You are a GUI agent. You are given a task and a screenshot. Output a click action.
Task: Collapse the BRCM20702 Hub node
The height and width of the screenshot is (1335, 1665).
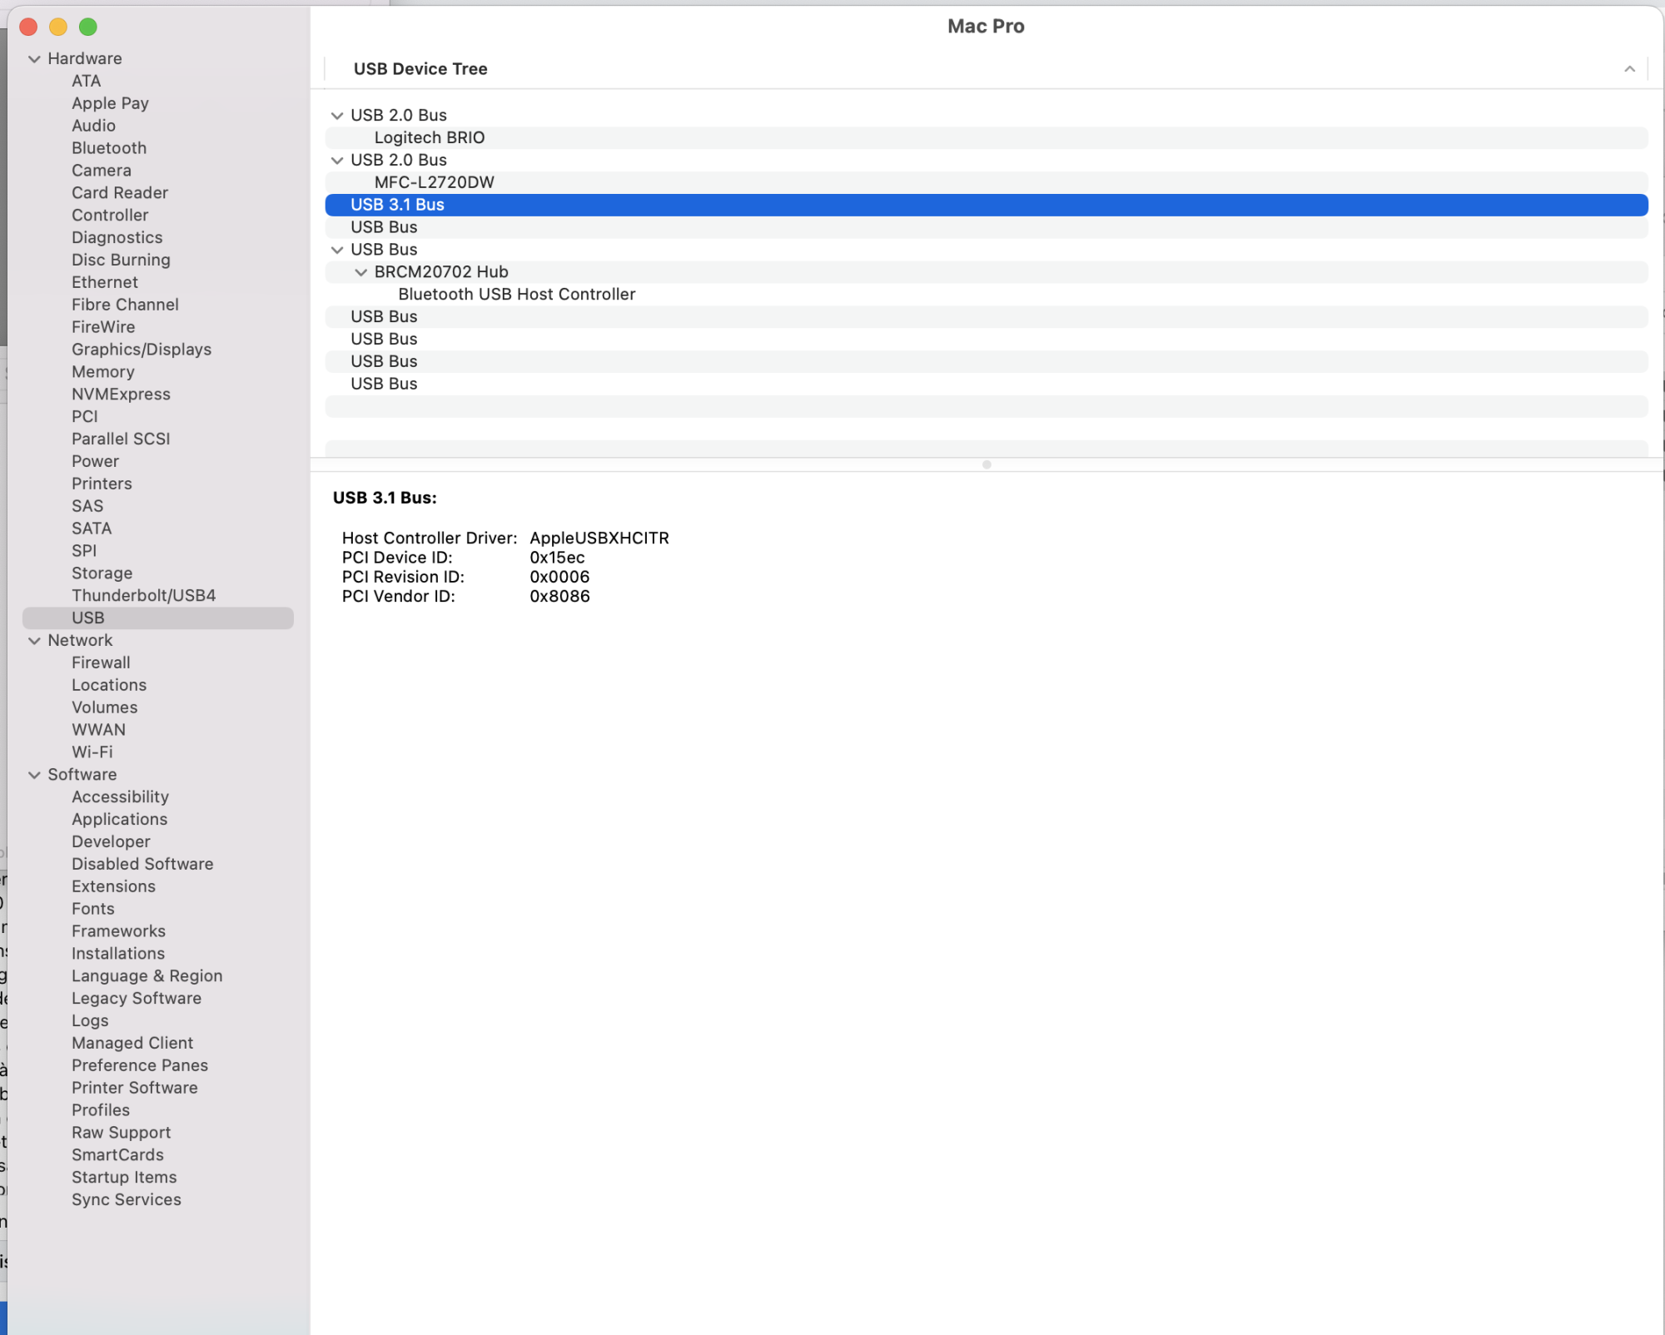(361, 272)
